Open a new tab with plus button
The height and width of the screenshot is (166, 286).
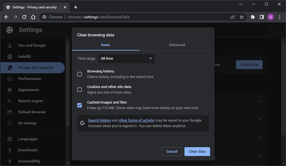[x=76, y=7]
